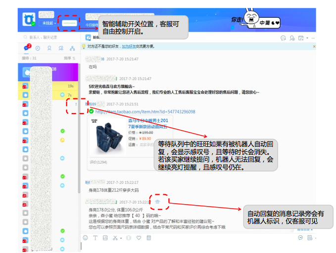
Task: Open the more options ellipsis in chat header
Action: pyautogui.click(x=313, y=38)
